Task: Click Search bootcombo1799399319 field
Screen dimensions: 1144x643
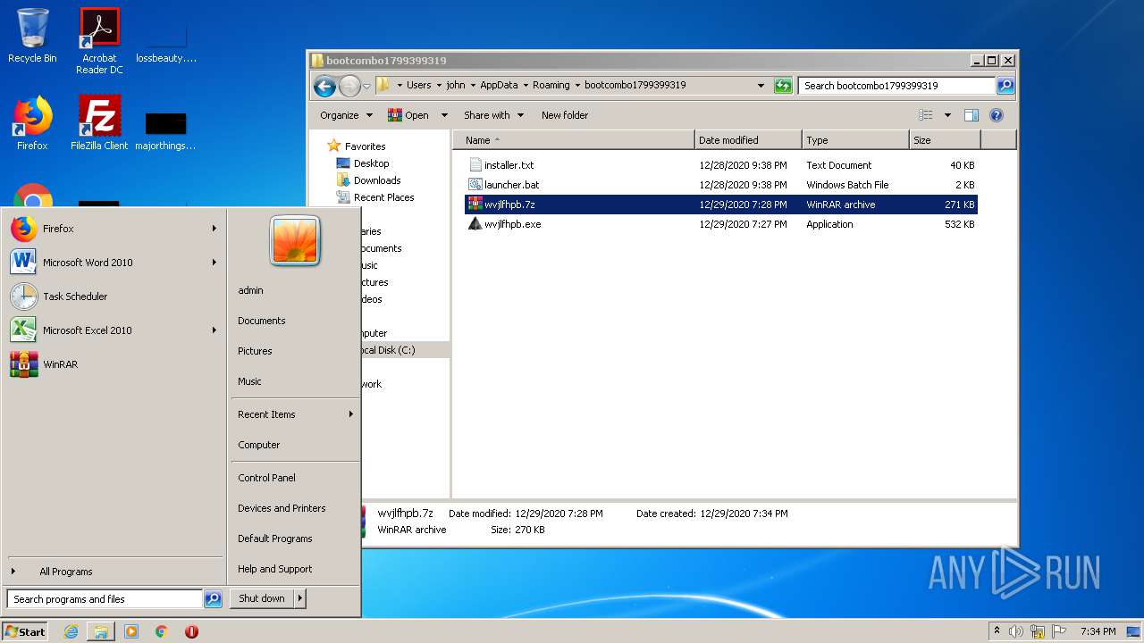Action: [896, 86]
